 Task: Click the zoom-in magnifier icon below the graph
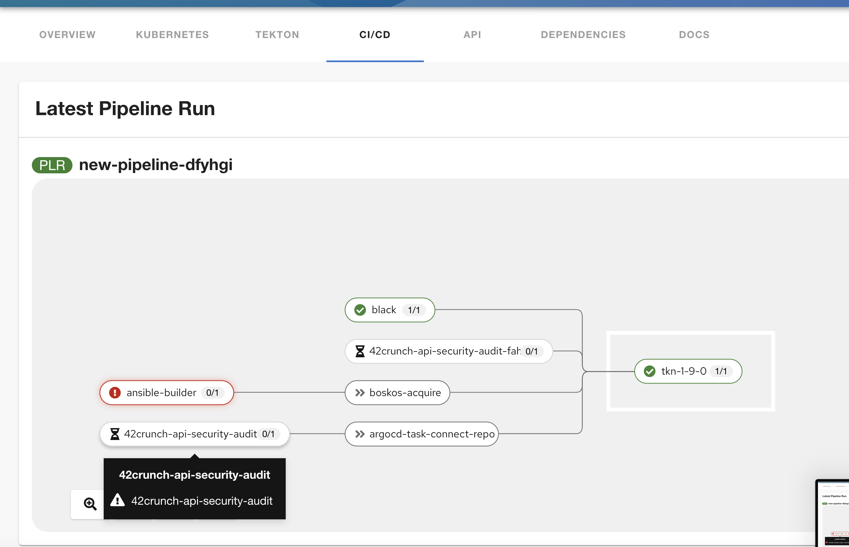coord(90,504)
